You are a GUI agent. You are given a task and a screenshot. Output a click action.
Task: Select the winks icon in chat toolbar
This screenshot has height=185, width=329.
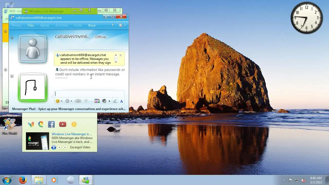[x=67, y=101]
